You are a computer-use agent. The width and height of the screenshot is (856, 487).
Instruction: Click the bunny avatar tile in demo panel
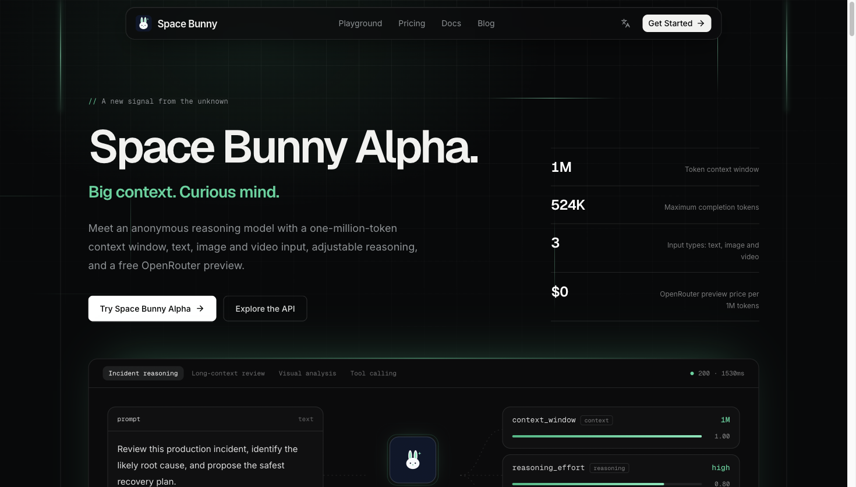coord(413,460)
